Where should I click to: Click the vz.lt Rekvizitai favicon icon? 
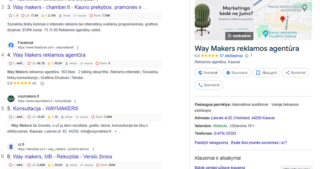pos(11,147)
